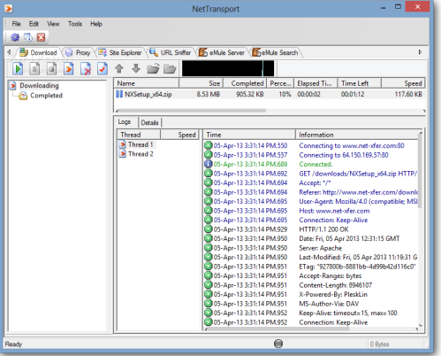Image resolution: width=441 pixels, height=356 pixels.
Task: Open the Edit menu
Action: [34, 24]
